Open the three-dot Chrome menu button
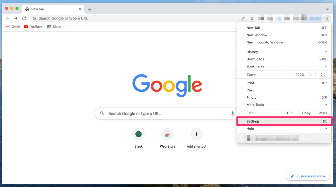The height and width of the screenshot is (187, 336). tap(328, 18)
